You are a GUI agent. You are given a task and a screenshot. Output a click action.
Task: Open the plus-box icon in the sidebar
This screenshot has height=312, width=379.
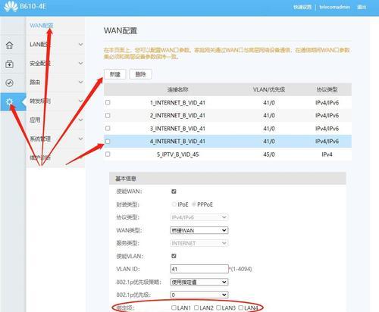point(9,64)
